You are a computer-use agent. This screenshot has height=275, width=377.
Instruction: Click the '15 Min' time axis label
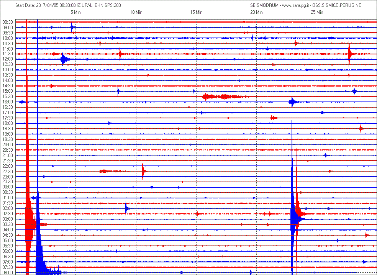196,12
